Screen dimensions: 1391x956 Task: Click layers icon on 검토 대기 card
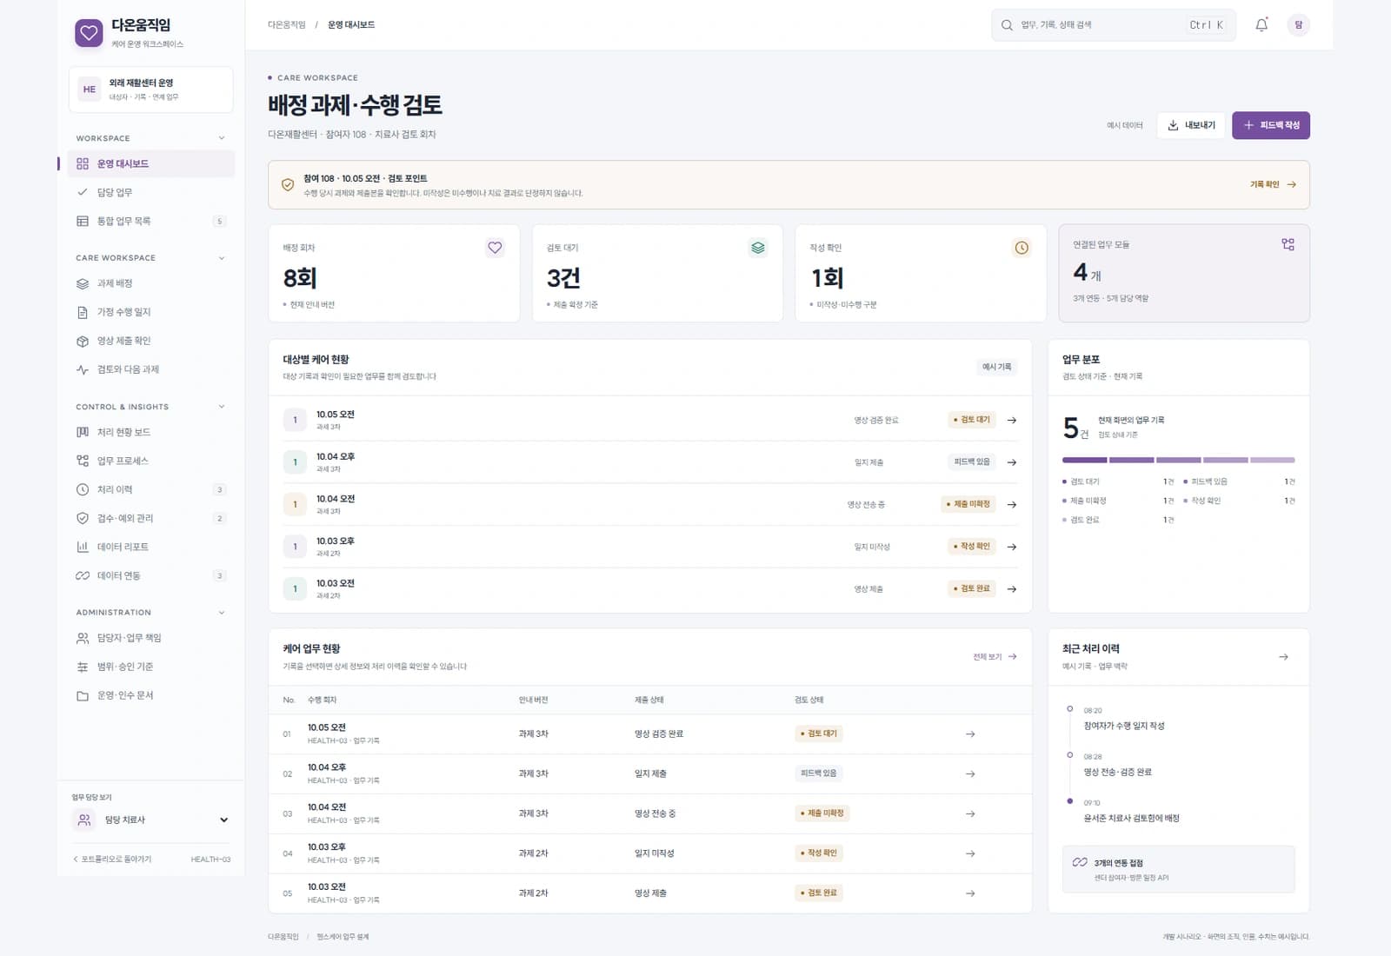[x=758, y=248]
